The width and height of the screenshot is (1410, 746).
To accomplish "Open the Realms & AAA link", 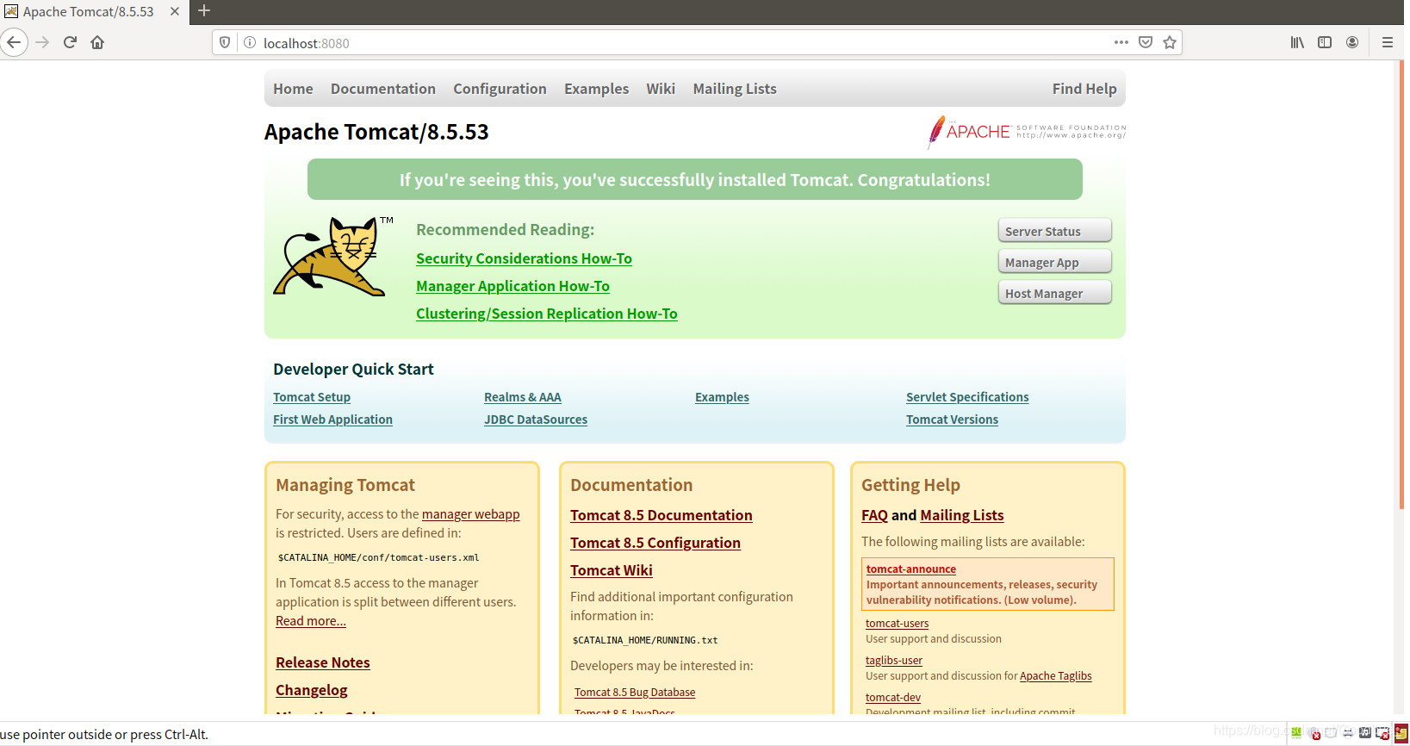I will 523,397.
